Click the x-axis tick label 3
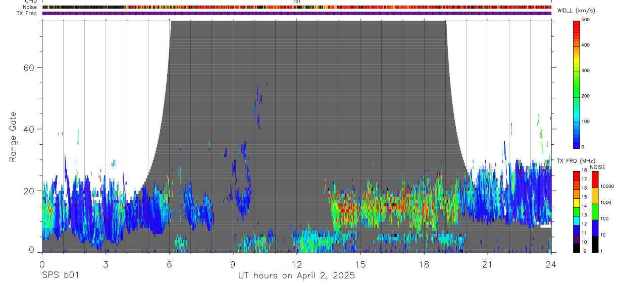620x286 pixels. (x=106, y=264)
